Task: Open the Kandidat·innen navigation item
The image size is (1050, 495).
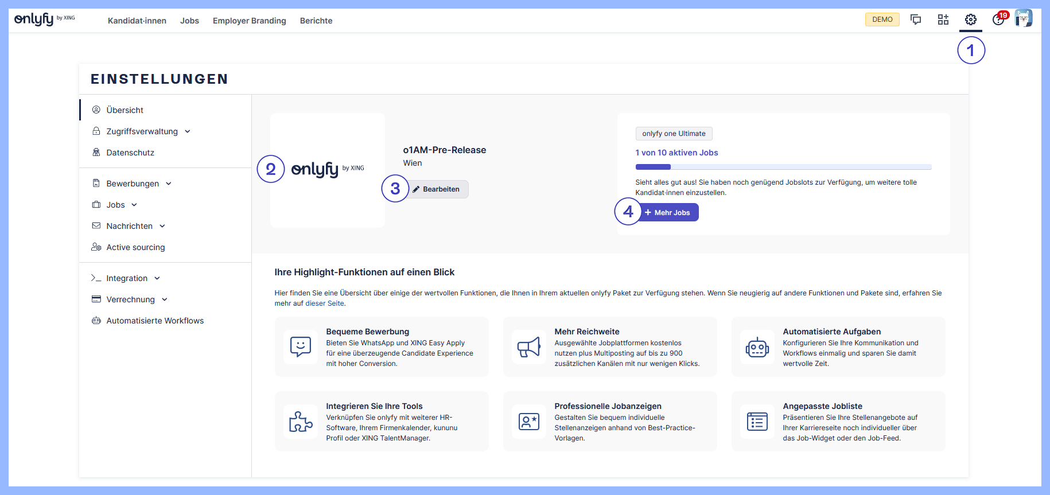Action: point(137,21)
